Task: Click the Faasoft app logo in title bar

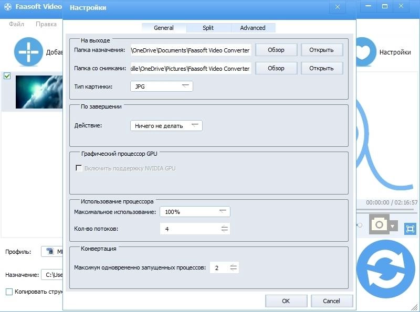Action: coord(8,7)
